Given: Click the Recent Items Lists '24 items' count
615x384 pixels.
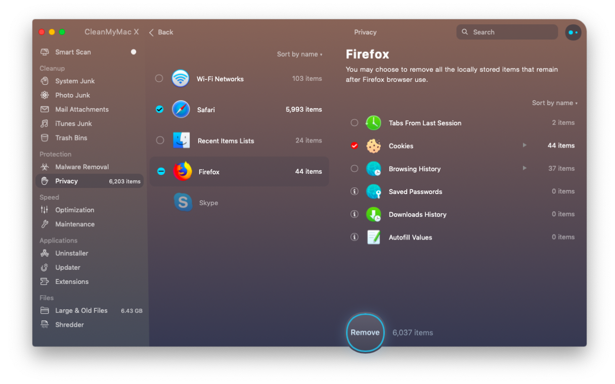Looking at the screenshot, I should (309, 140).
